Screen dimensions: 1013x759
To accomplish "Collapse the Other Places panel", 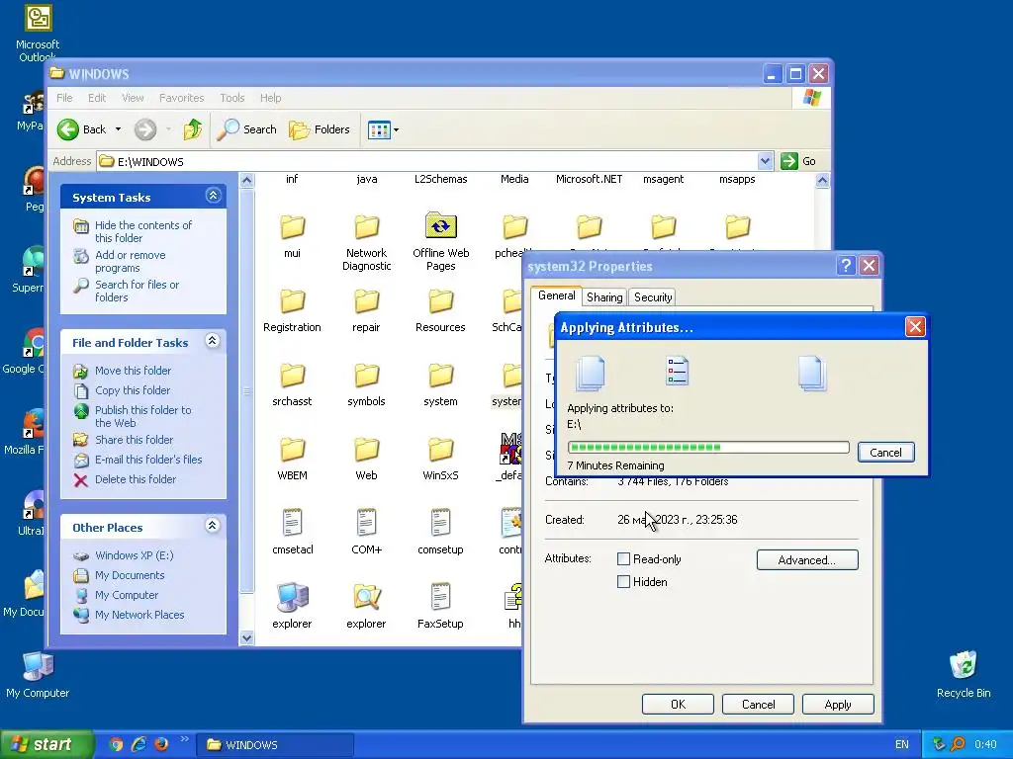I will 213,526.
